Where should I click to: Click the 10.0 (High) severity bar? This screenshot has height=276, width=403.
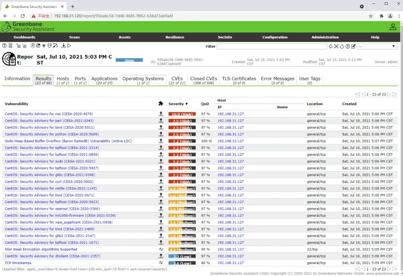182,114
